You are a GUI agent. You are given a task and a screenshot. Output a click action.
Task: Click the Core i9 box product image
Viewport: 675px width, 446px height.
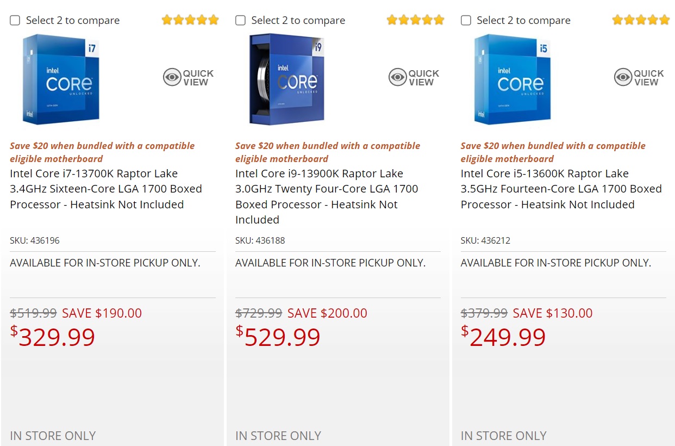287,79
